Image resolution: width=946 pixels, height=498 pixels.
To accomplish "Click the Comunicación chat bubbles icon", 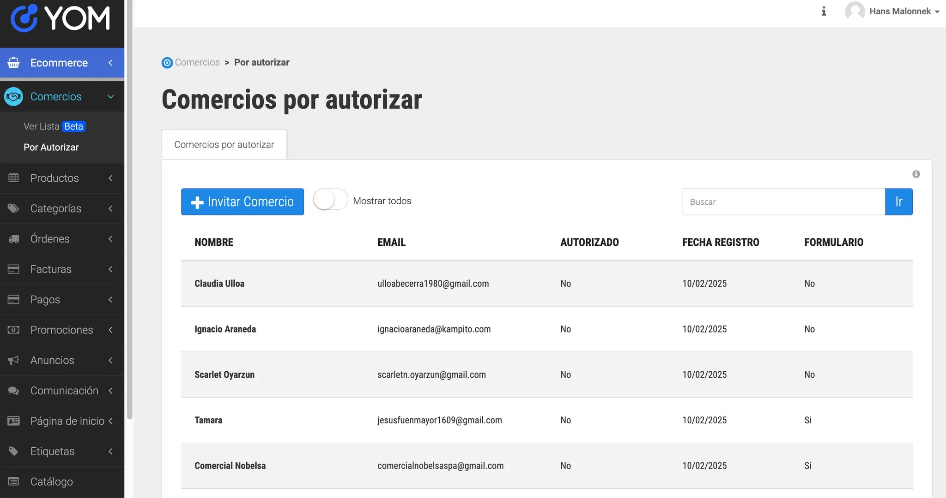I will (14, 391).
